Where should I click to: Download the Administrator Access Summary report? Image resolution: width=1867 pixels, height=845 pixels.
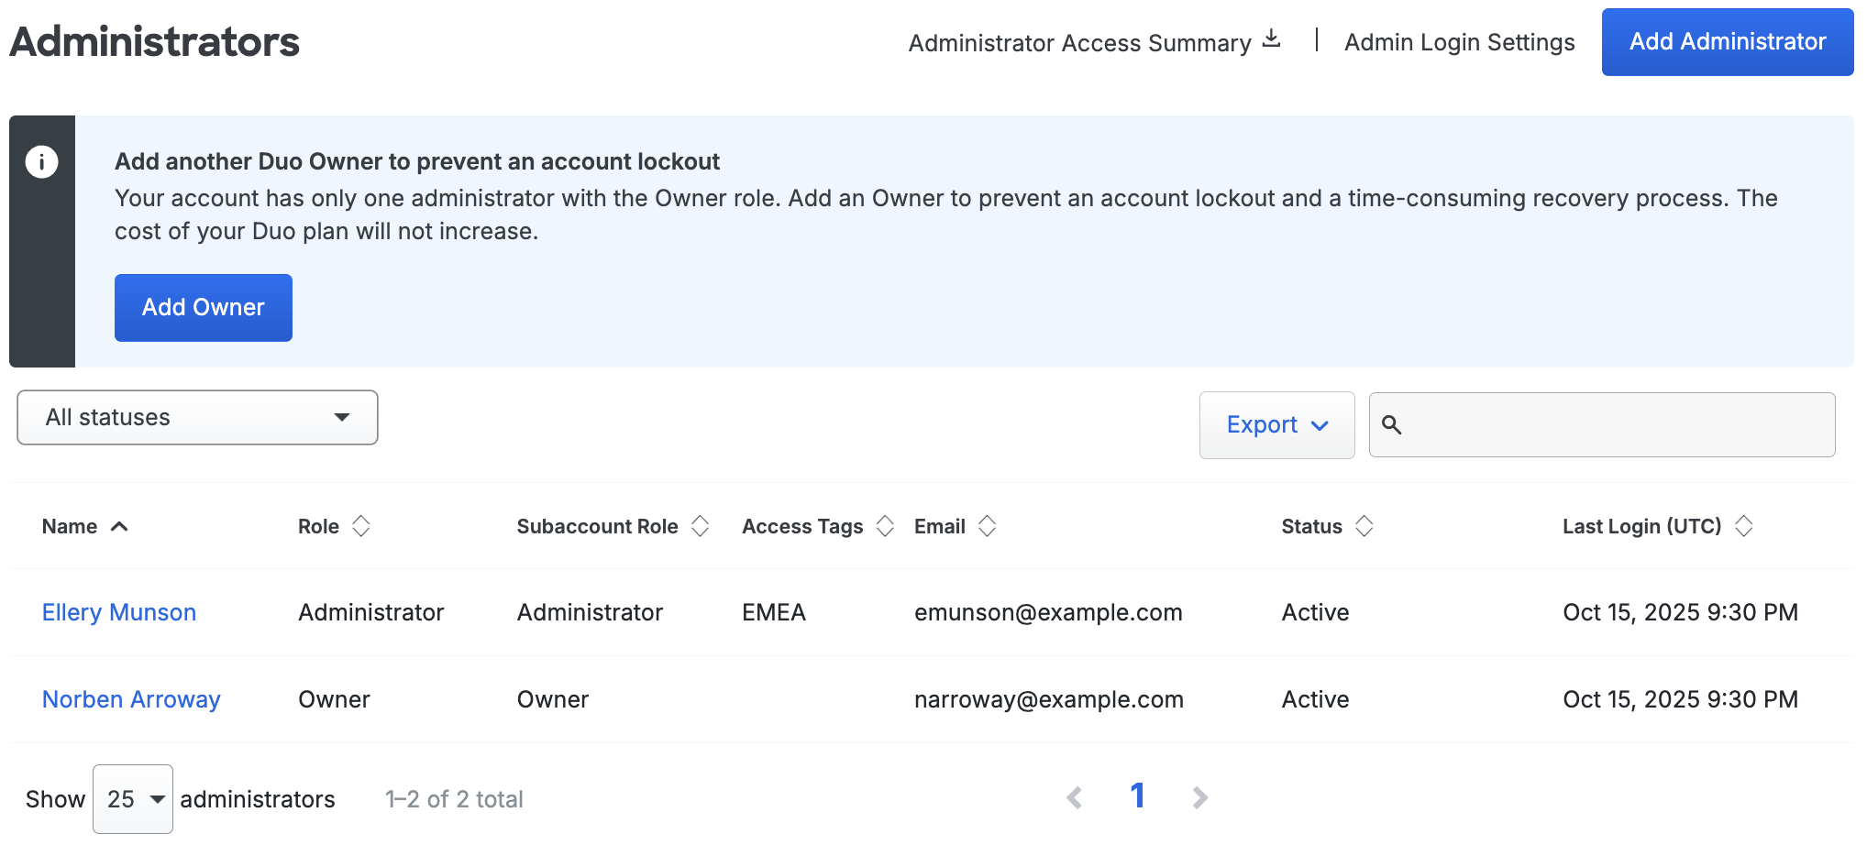1273,38
